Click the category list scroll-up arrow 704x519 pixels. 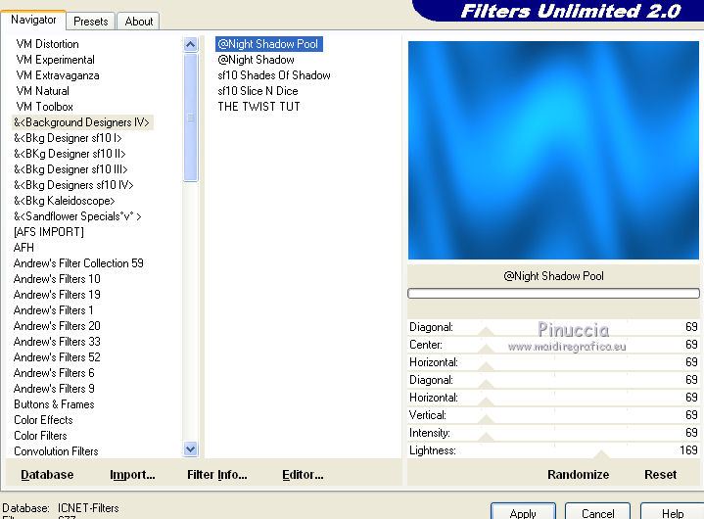pyautogui.click(x=190, y=44)
